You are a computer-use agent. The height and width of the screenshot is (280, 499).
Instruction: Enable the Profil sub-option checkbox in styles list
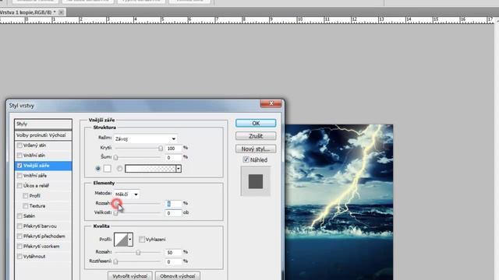(26, 196)
